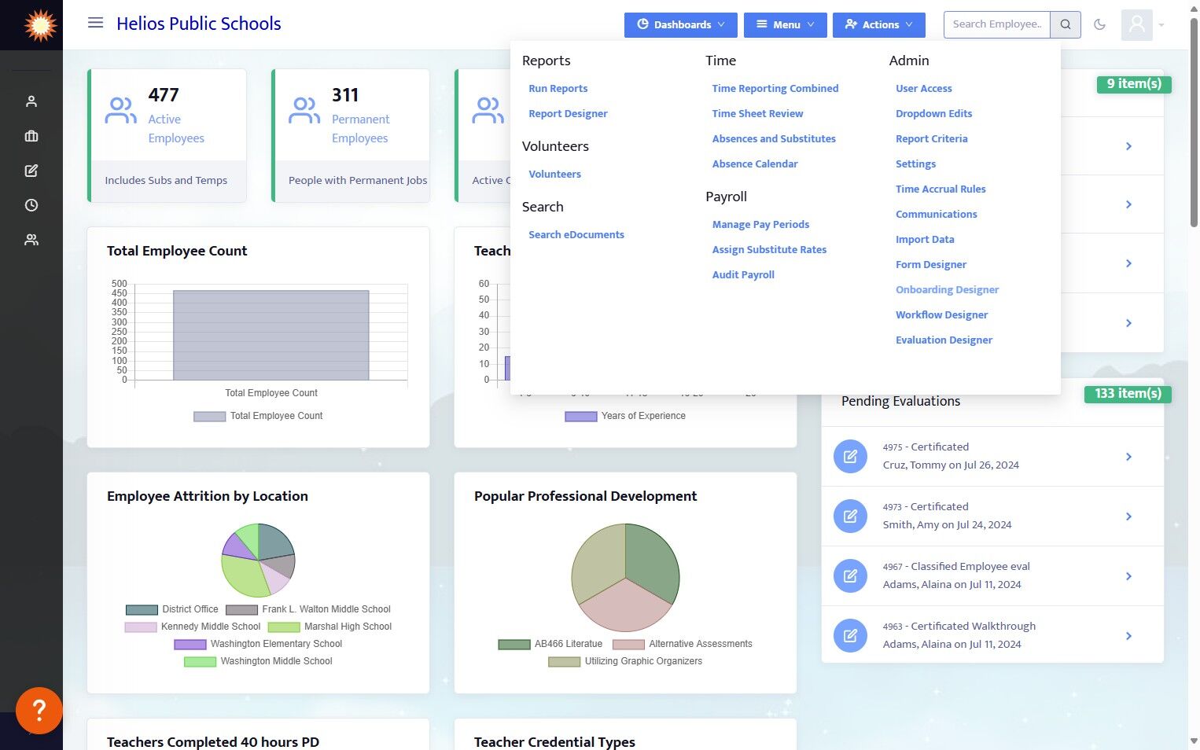Toggle dark mode moon icon
Image resolution: width=1200 pixels, height=750 pixels.
point(1099,24)
